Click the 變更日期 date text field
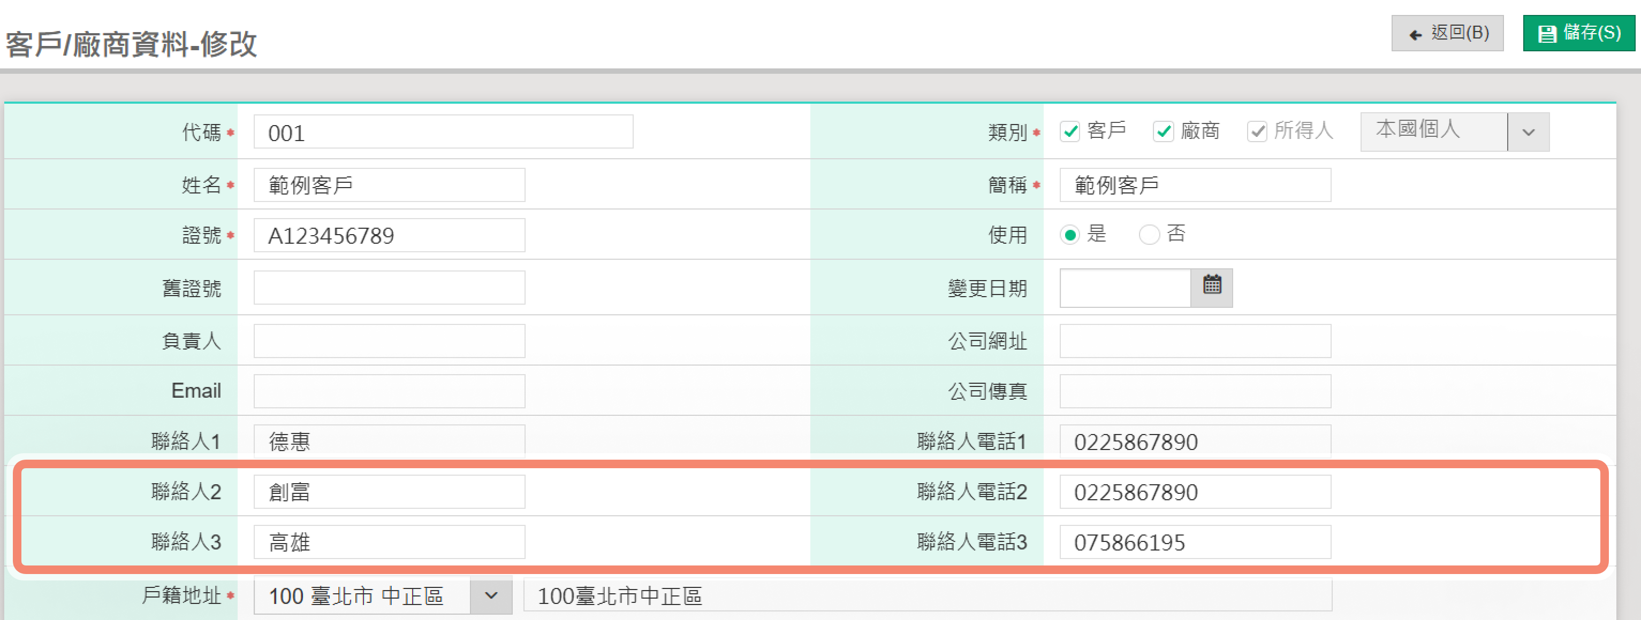Viewport: 1641px width, 620px height. pyautogui.click(x=1125, y=288)
